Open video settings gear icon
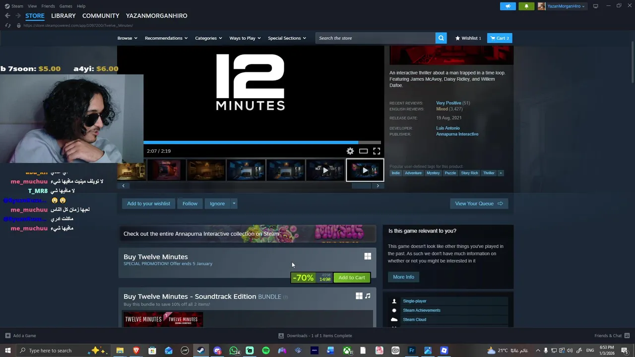The height and width of the screenshot is (357, 635). coord(350,151)
